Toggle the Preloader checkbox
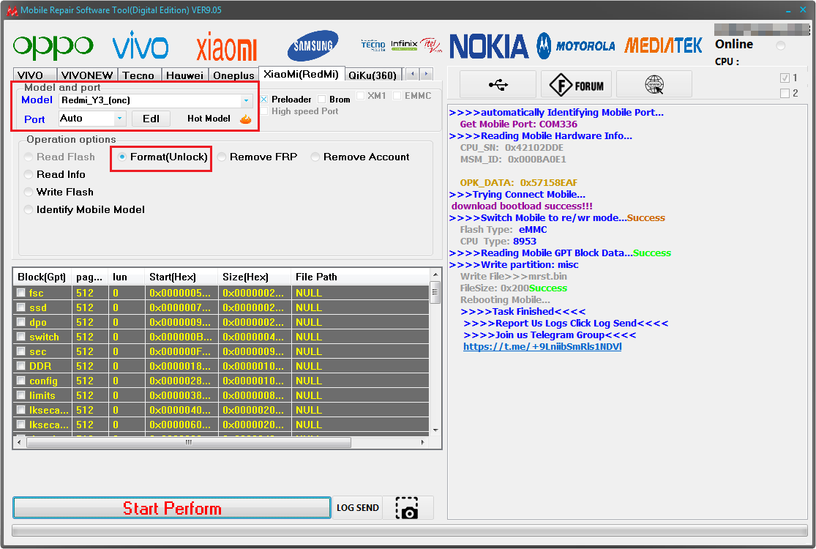Screen dimensions: 816x549 coord(264,100)
